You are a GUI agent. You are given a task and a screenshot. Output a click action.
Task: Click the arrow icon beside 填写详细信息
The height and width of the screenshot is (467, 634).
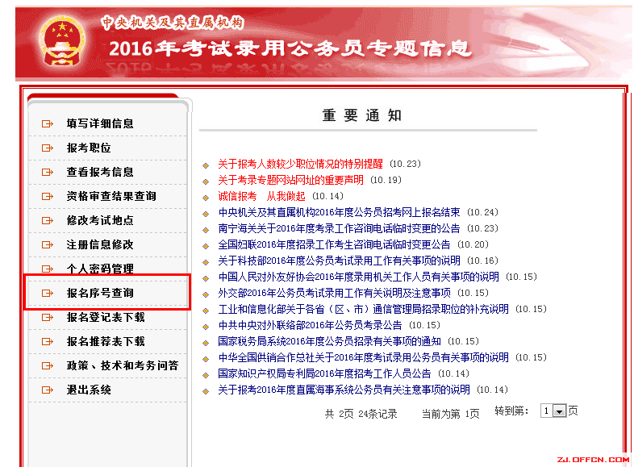[x=48, y=123]
